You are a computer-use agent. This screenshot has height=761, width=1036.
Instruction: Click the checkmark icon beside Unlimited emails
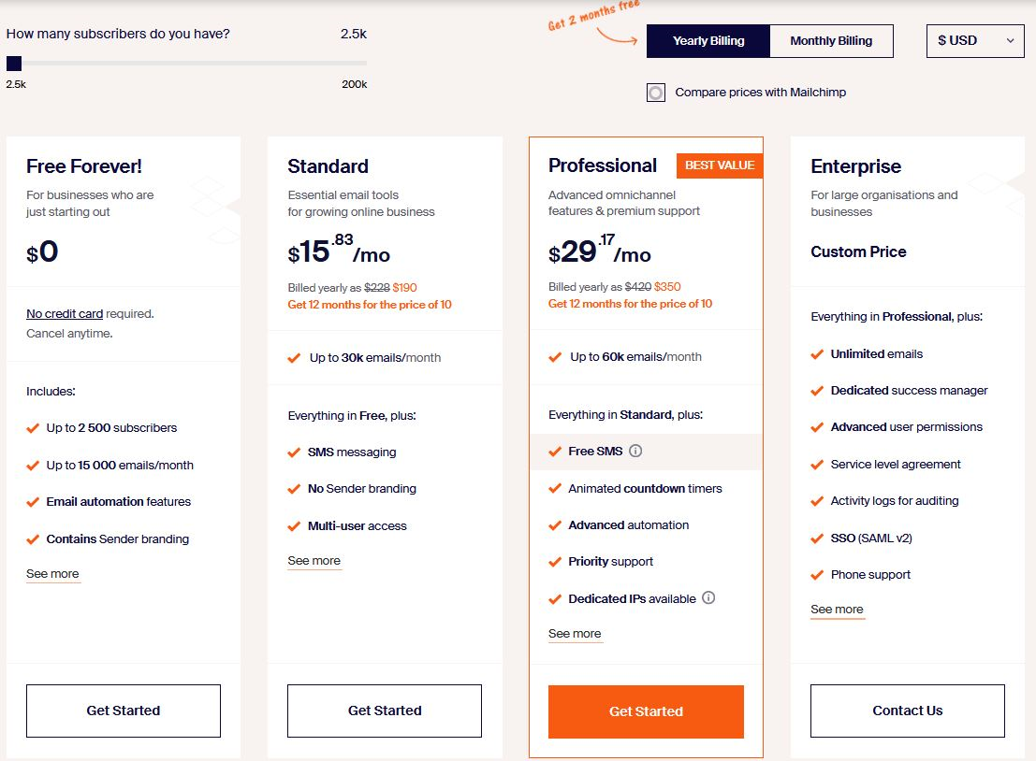point(817,353)
